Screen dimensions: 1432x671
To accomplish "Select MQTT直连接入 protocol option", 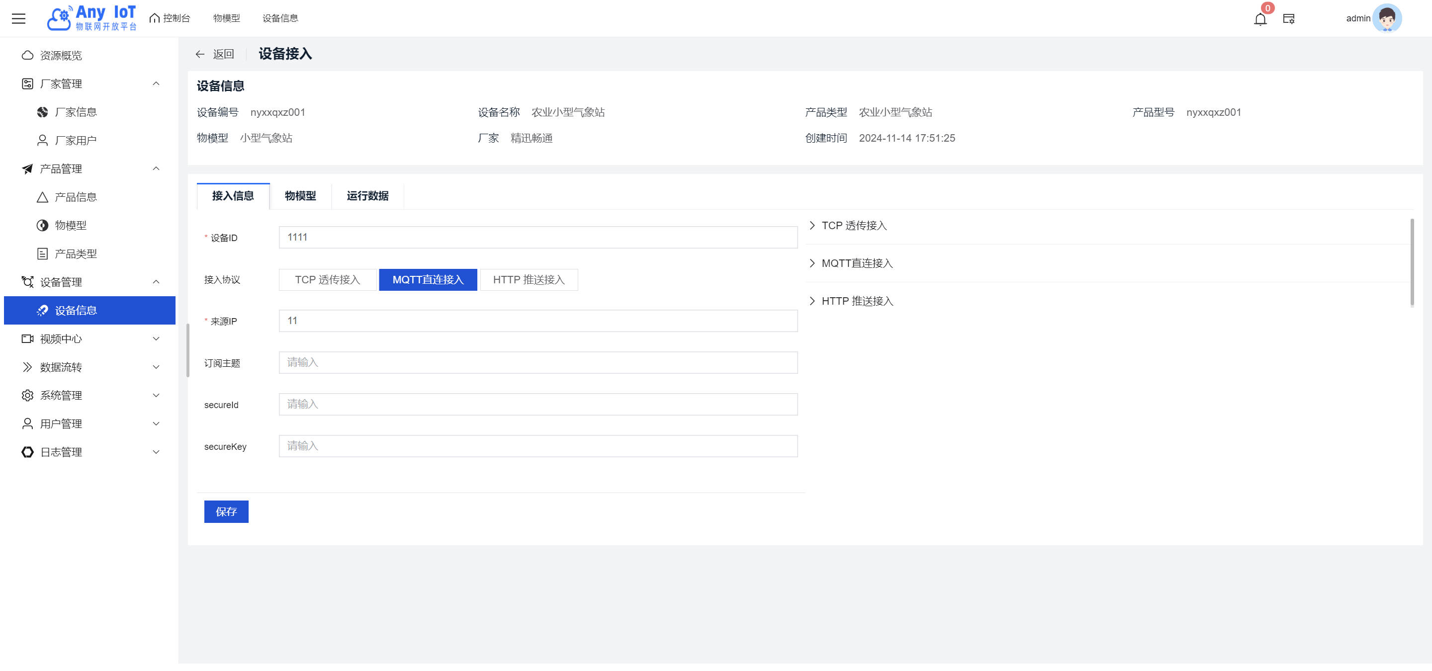I will (428, 280).
